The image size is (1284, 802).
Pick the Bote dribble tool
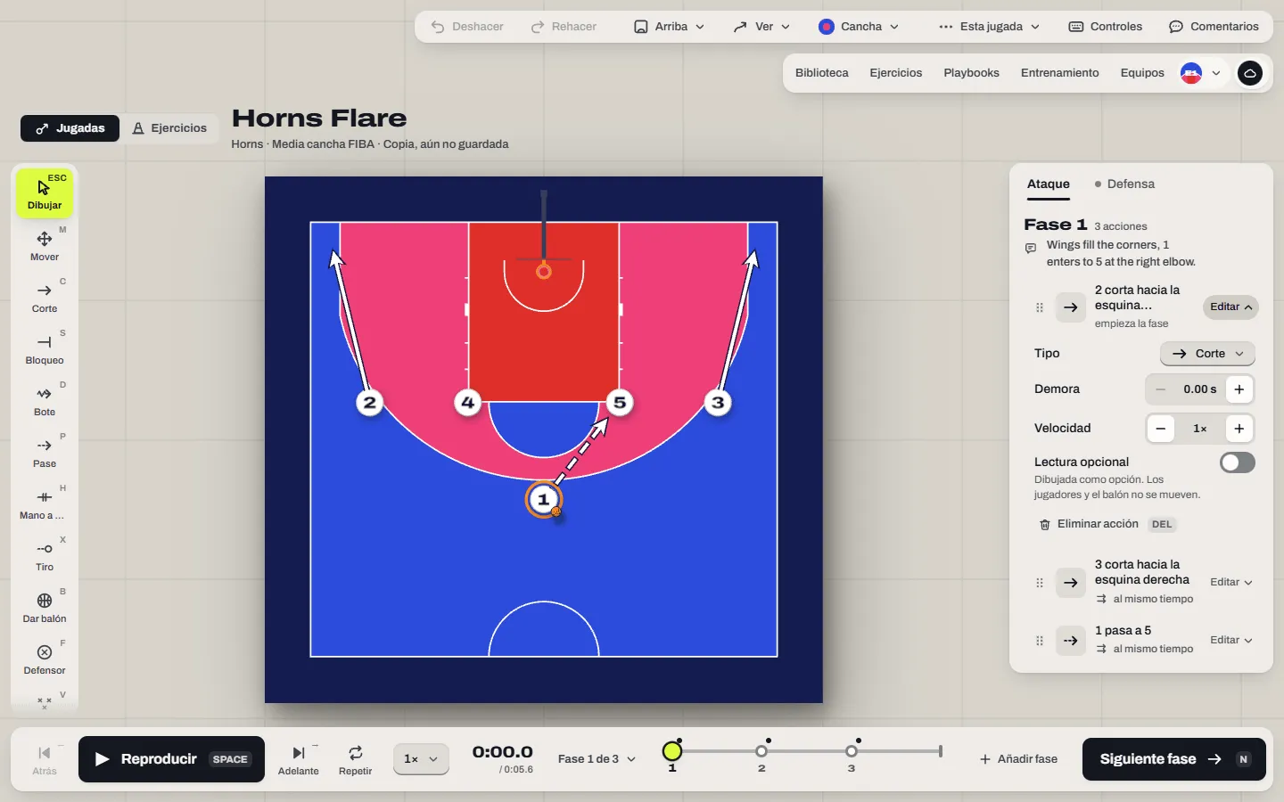click(45, 401)
